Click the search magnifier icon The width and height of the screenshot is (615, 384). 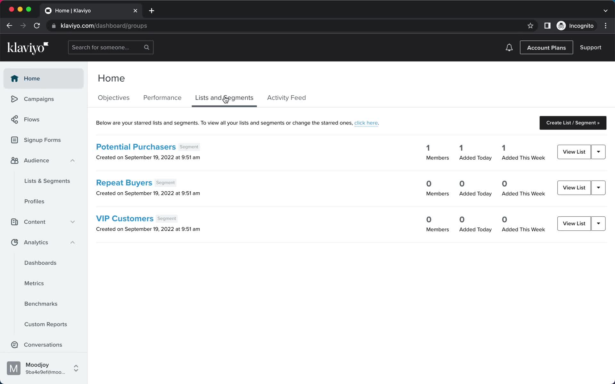147,47
